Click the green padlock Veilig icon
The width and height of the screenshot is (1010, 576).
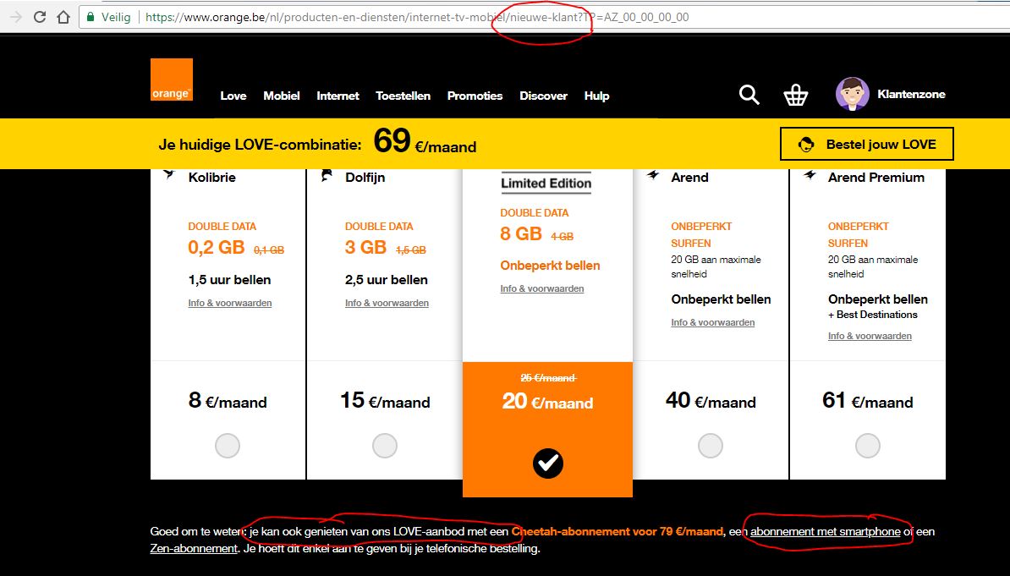click(x=91, y=18)
